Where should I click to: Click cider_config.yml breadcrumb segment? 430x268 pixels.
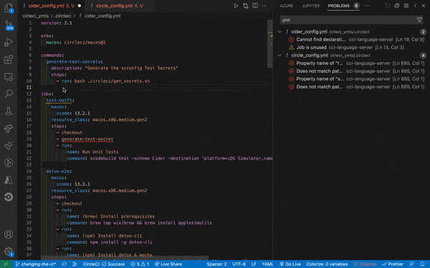click(x=102, y=16)
